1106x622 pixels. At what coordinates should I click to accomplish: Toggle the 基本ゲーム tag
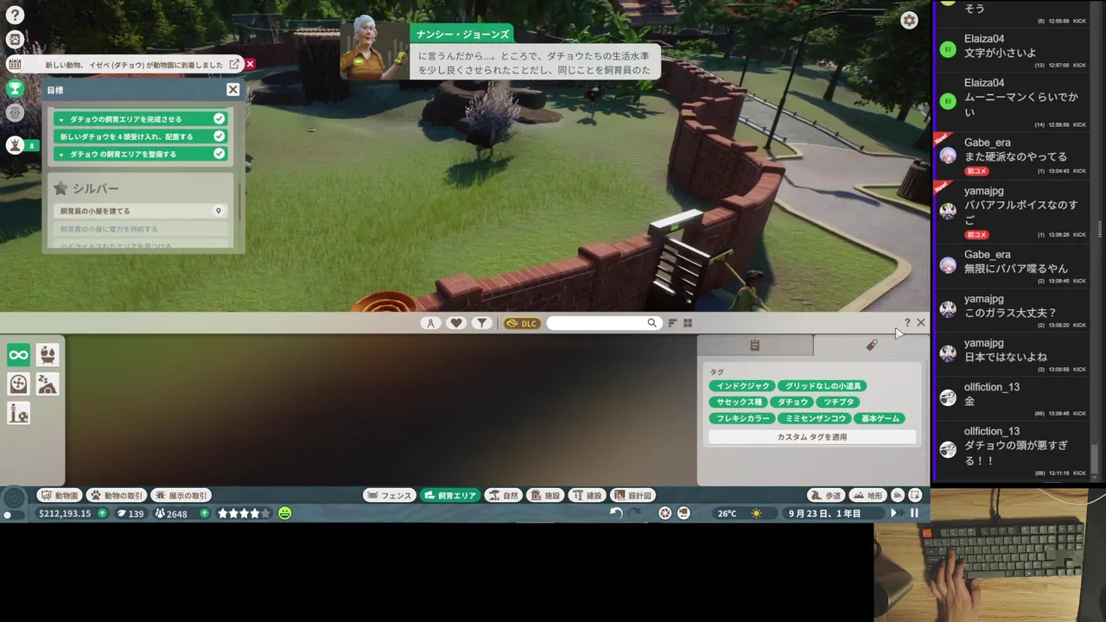pos(880,418)
